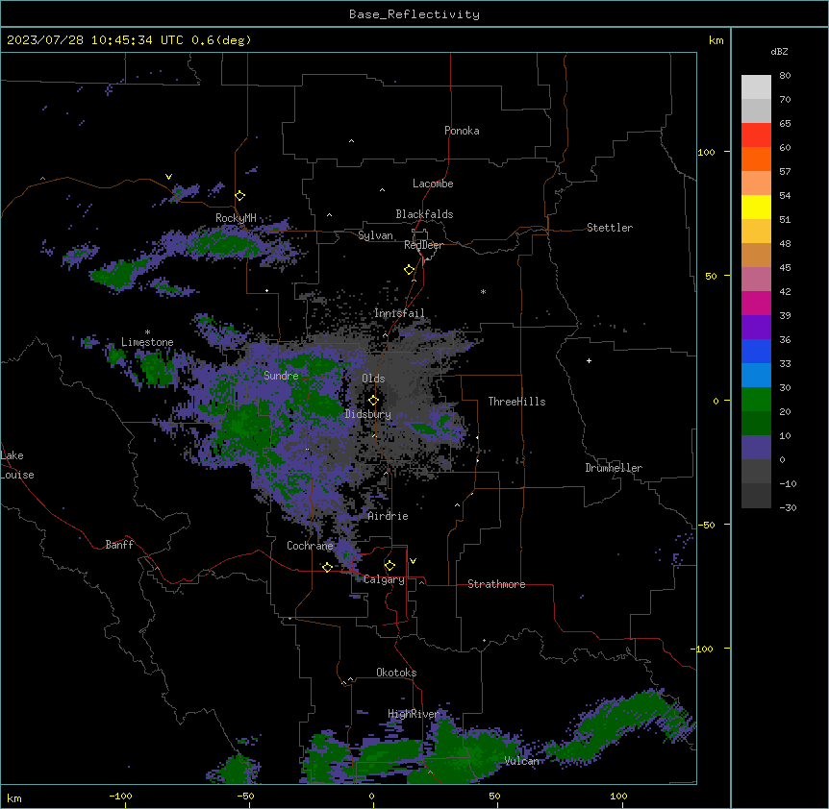Click the yellow diamond marker near RockyMH
829x809 pixels.
[x=240, y=196]
